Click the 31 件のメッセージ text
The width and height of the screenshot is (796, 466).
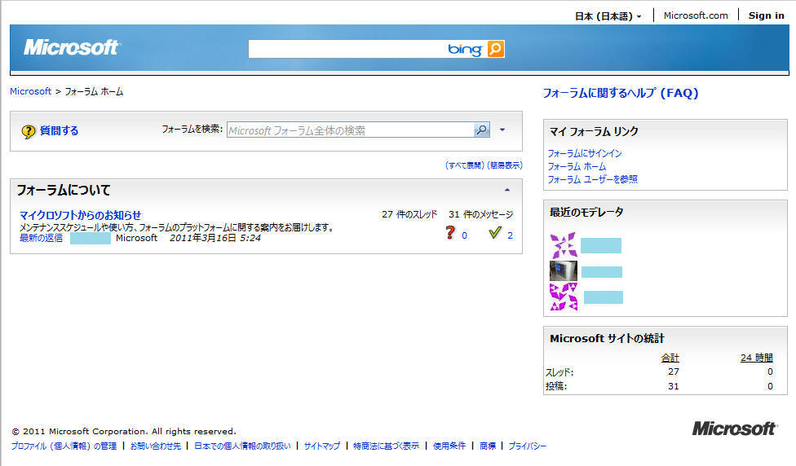pyautogui.click(x=480, y=214)
